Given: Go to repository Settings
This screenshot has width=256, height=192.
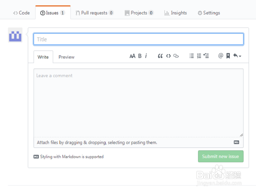Looking at the screenshot, I should (x=209, y=13).
